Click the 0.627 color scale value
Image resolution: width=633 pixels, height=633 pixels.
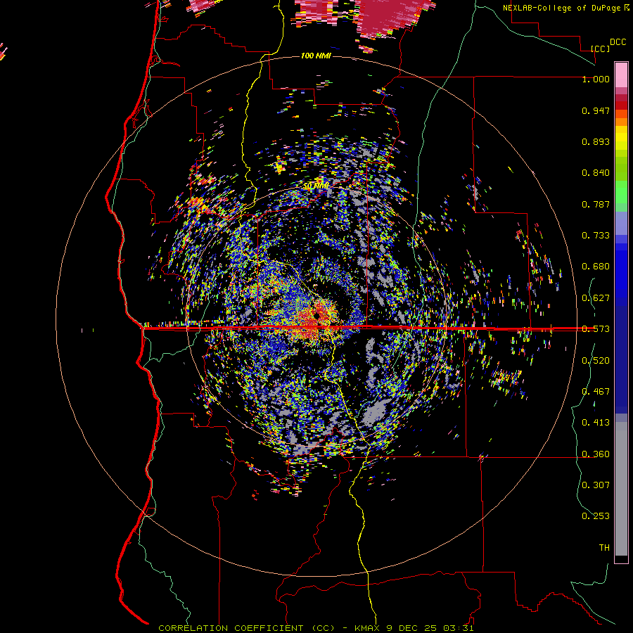(596, 298)
